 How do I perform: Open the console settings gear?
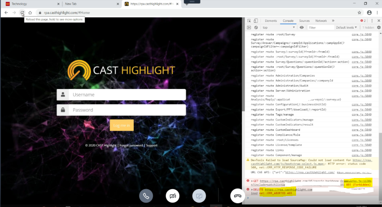click(379, 28)
